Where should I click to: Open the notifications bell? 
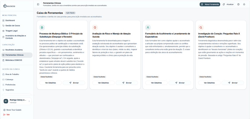pyautogui.click(x=244, y=4)
